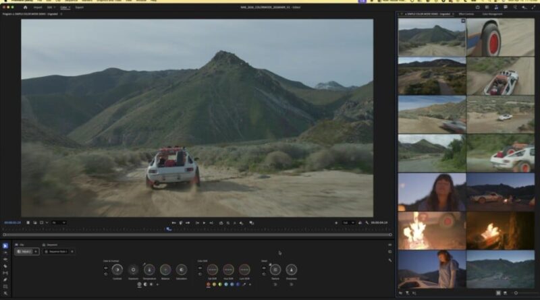The image size is (540, 300).
Task: Select the Selection tool in toolbar
Action: pos(5,245)
